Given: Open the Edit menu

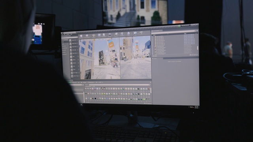Looking at the screenshot, I should coord(64,34).
